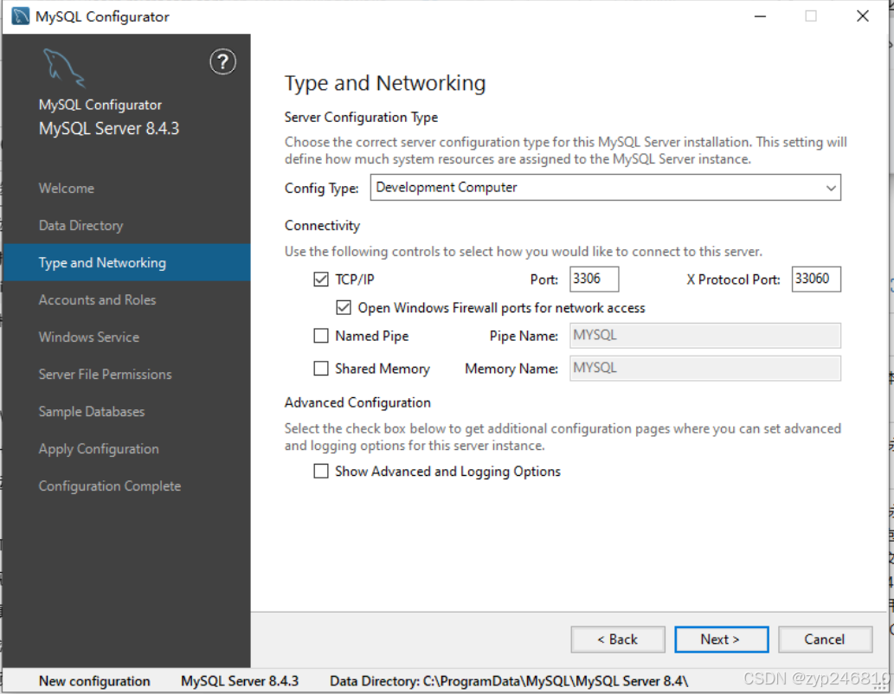
Task: Click the 'Connectivity' section heading
Action: pyautogui.click(x=322, y=226)
